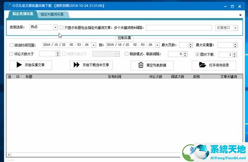
Task: Click the 开始下载选中文章 button
Action: click(x=91, y=65)
